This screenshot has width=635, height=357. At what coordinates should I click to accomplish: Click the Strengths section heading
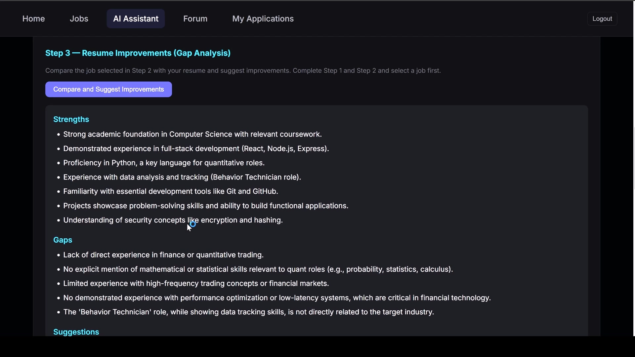tap(71, 119)
